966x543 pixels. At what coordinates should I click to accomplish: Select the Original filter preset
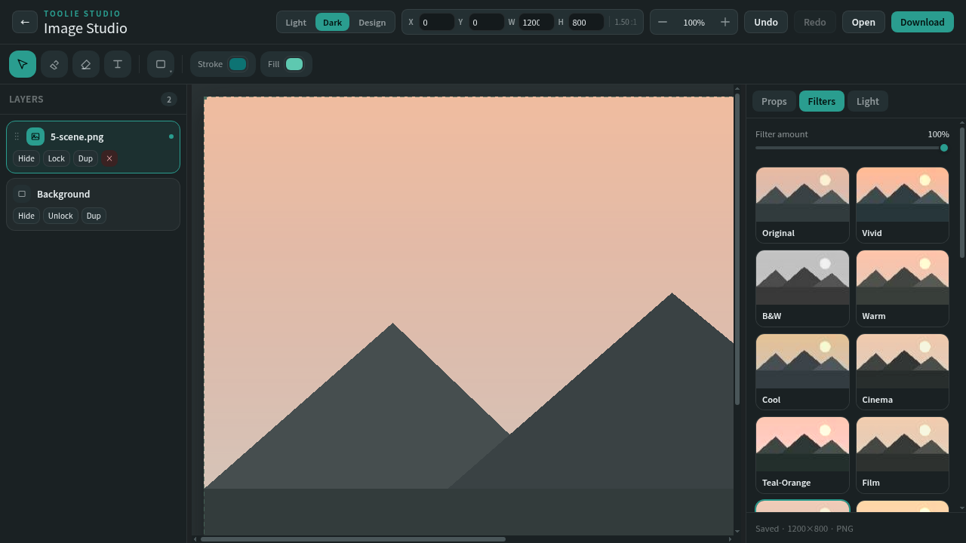click(x=802, y=205)
